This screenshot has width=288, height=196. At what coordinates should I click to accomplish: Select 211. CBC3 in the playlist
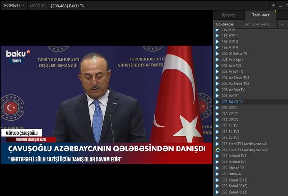click(x=229, y=120)
